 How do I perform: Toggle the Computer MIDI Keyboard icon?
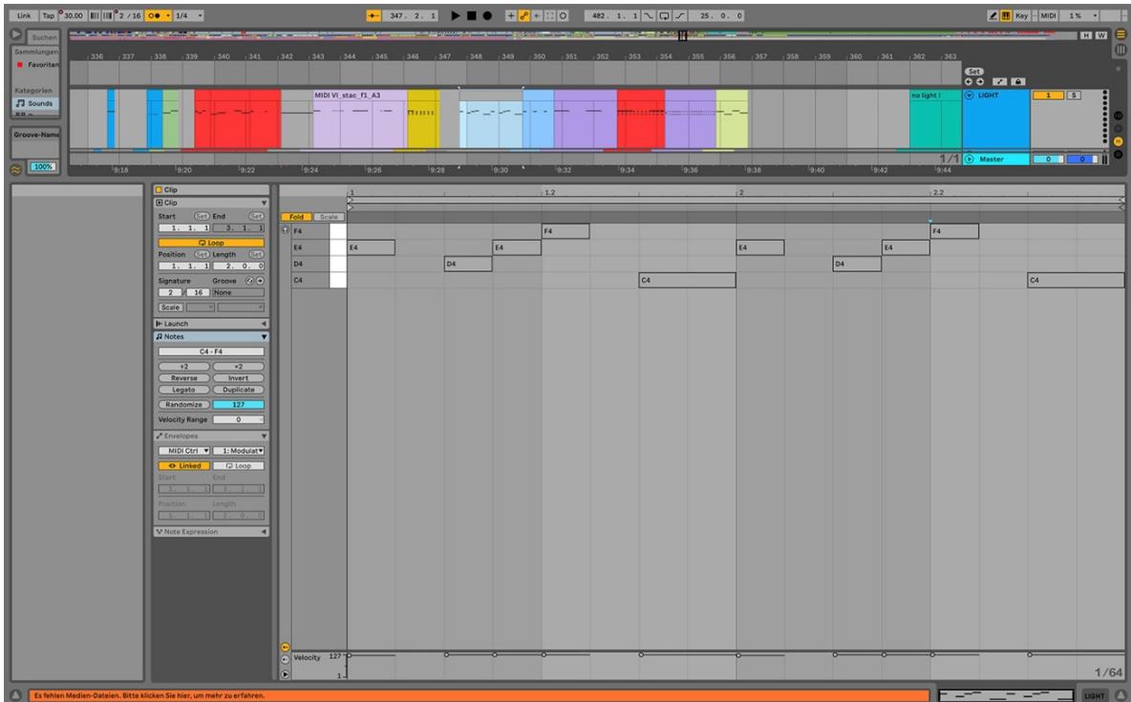[x=1006, y=15]
